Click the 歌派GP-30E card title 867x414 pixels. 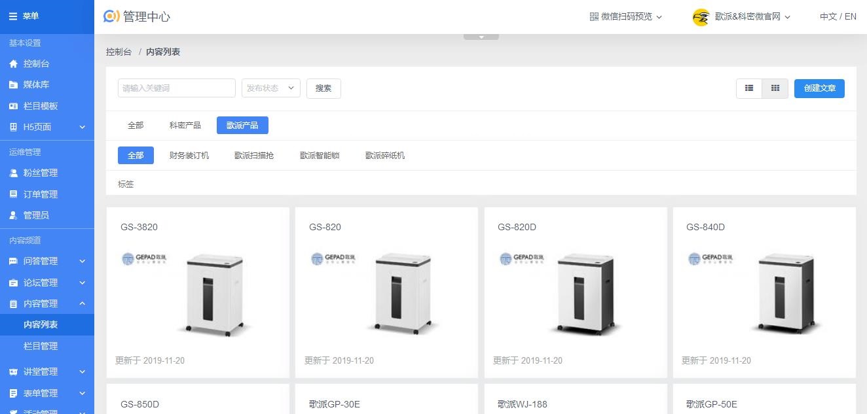tap(335, 404)
